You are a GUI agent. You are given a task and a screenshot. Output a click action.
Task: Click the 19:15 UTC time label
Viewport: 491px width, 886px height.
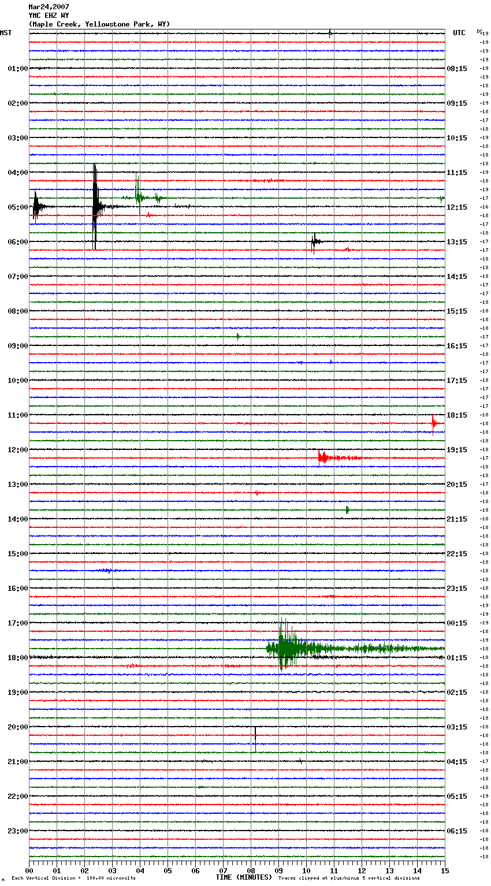457,450
